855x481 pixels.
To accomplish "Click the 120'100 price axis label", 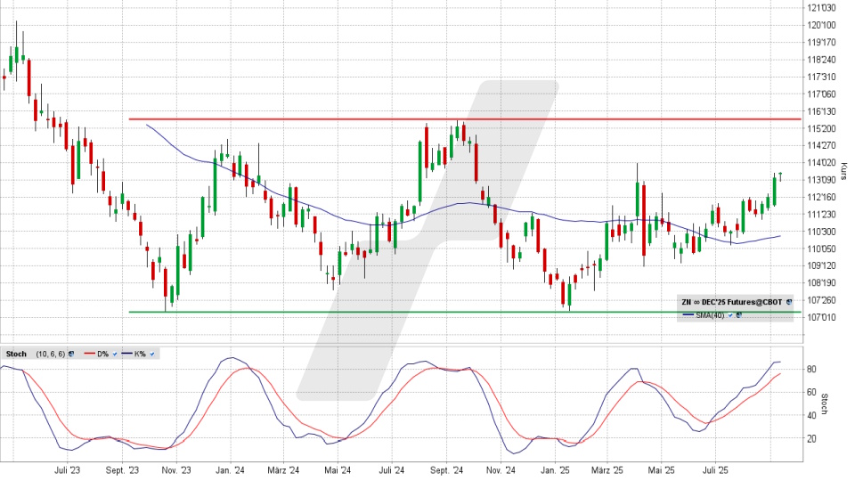I will (x=821, y=25).
